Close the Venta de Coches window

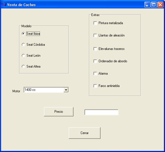160,4
